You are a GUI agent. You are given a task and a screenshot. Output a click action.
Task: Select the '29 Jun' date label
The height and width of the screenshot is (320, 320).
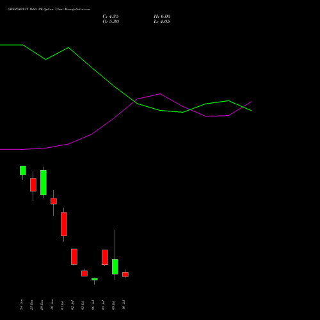[x=42, y=305]
